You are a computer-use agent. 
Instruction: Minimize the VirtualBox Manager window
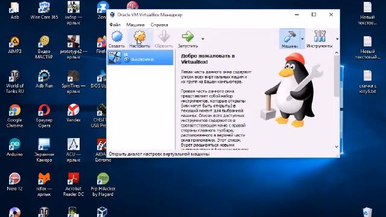[x=297, y=14]
